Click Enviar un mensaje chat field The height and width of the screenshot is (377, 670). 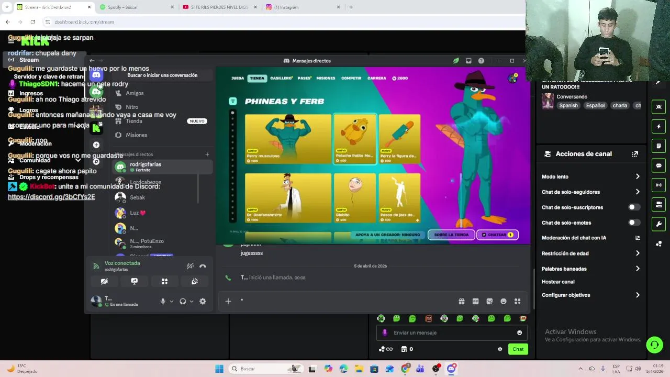(x=452, y=332)
